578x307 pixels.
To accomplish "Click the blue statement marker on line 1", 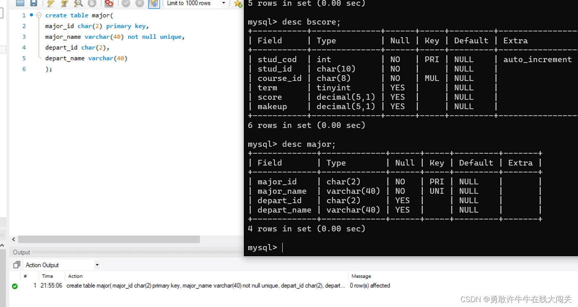I will click(x=31, y=15).
